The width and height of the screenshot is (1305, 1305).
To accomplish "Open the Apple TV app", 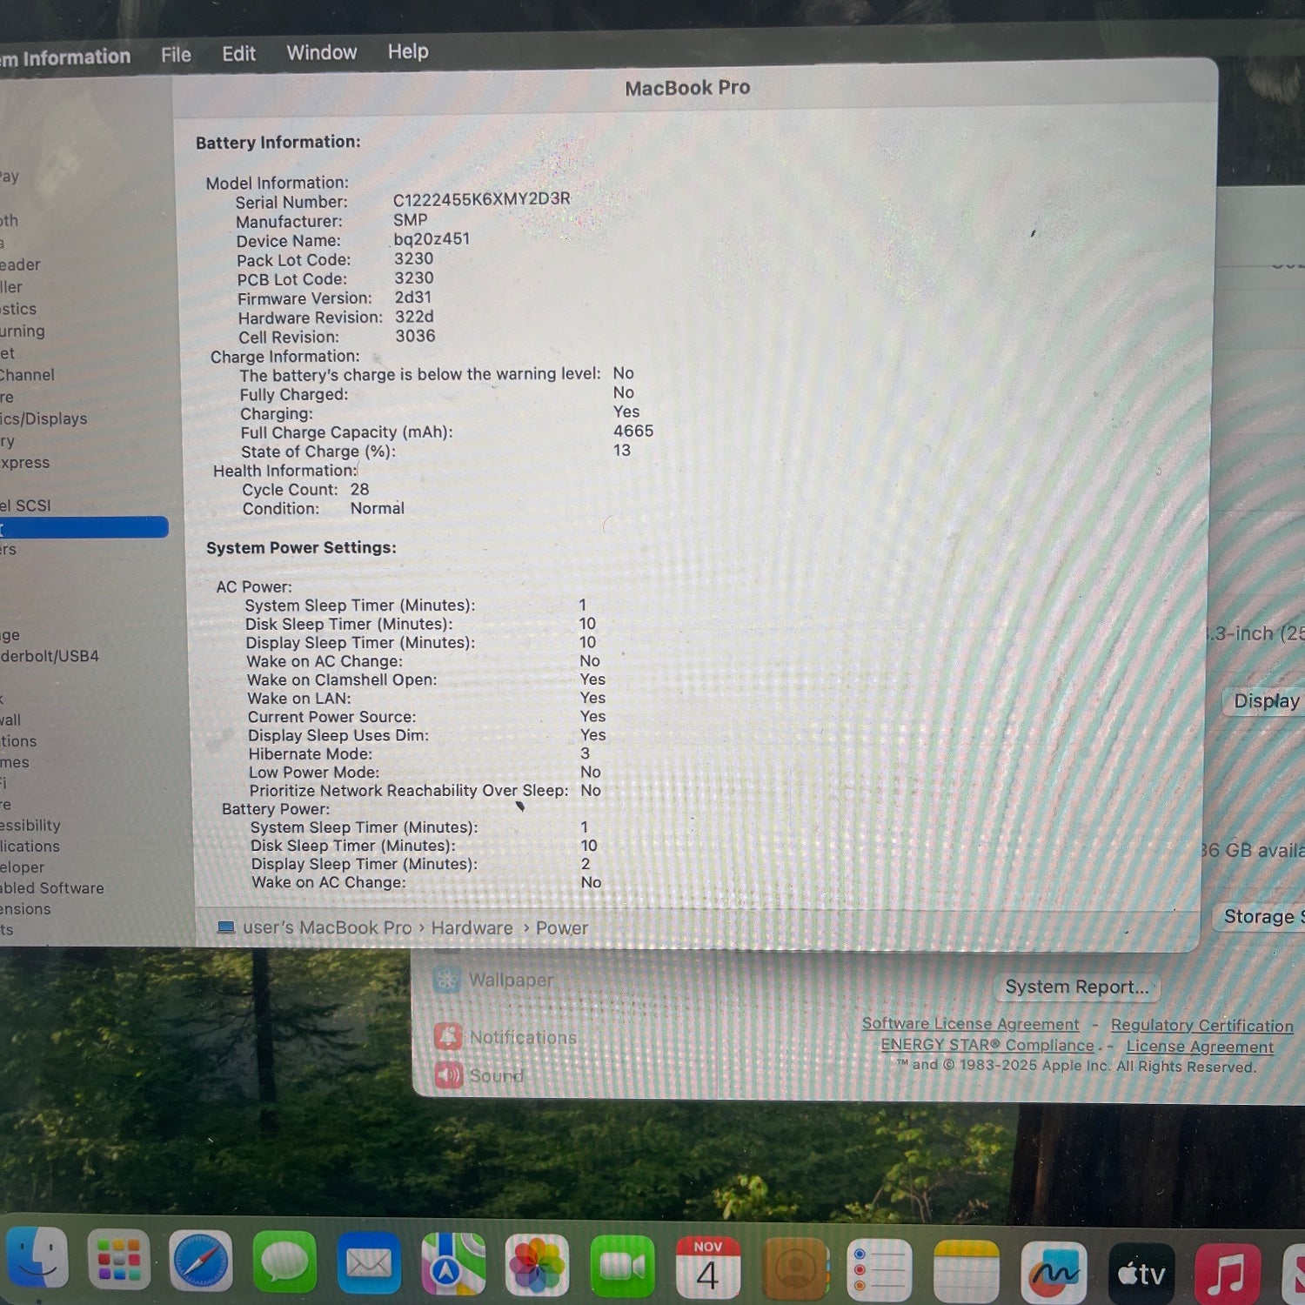I will pos(1141,1274).
